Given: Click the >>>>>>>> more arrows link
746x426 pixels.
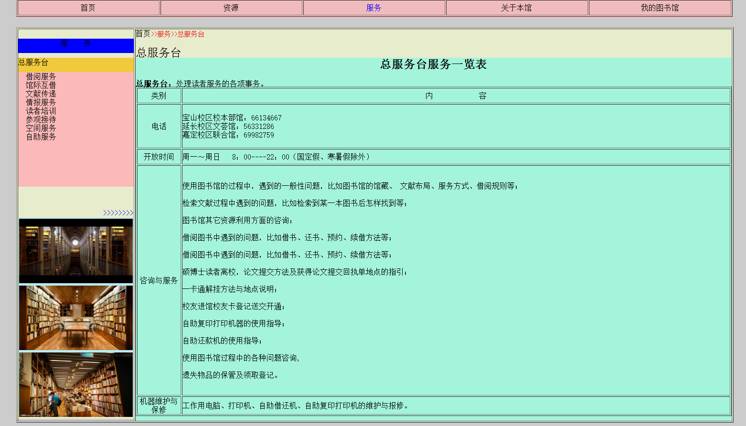Looking at the screenshot, I should (x=118, y=213).
